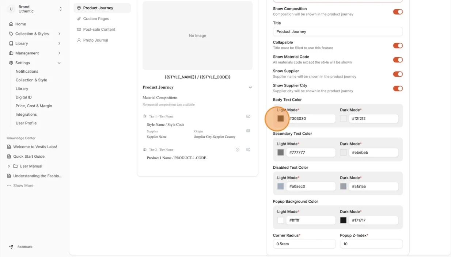The image size is (451, 257).
Task: Toggle Show Composition switch
Action: 398,12
